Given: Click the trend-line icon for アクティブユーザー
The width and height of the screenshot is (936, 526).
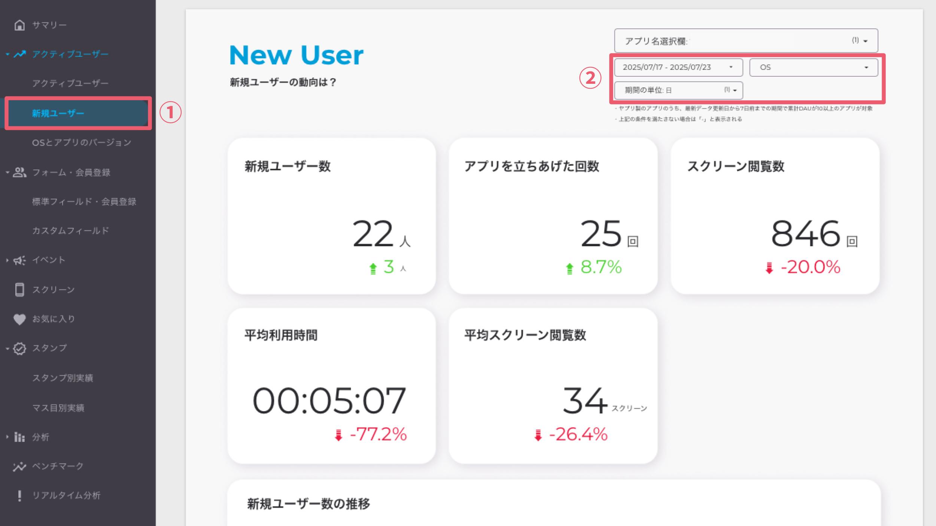Looking at the screenshot, I should click(x=20, y=54).
